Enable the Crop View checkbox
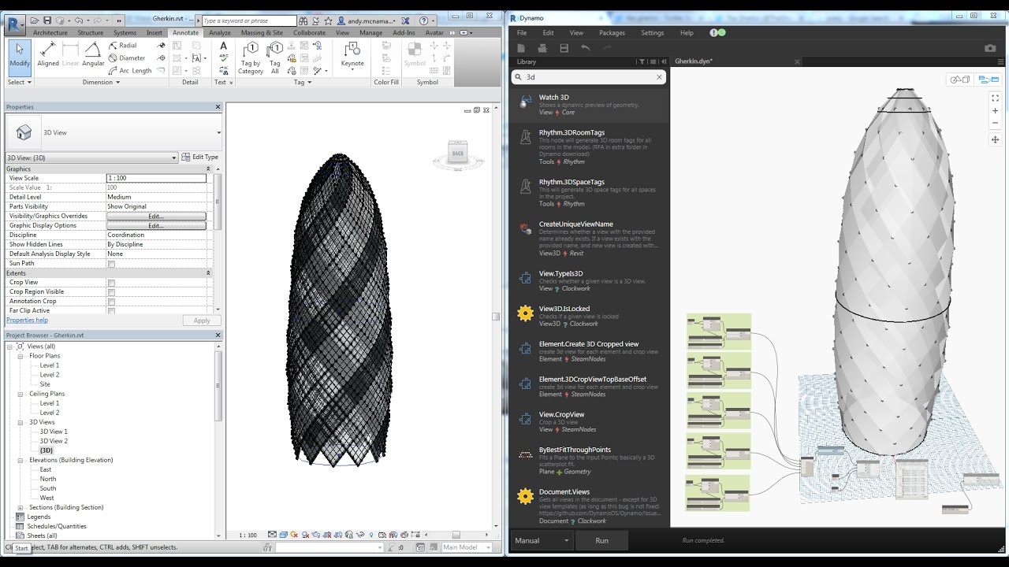1009x567 pixels. click(x=111, y=283)
